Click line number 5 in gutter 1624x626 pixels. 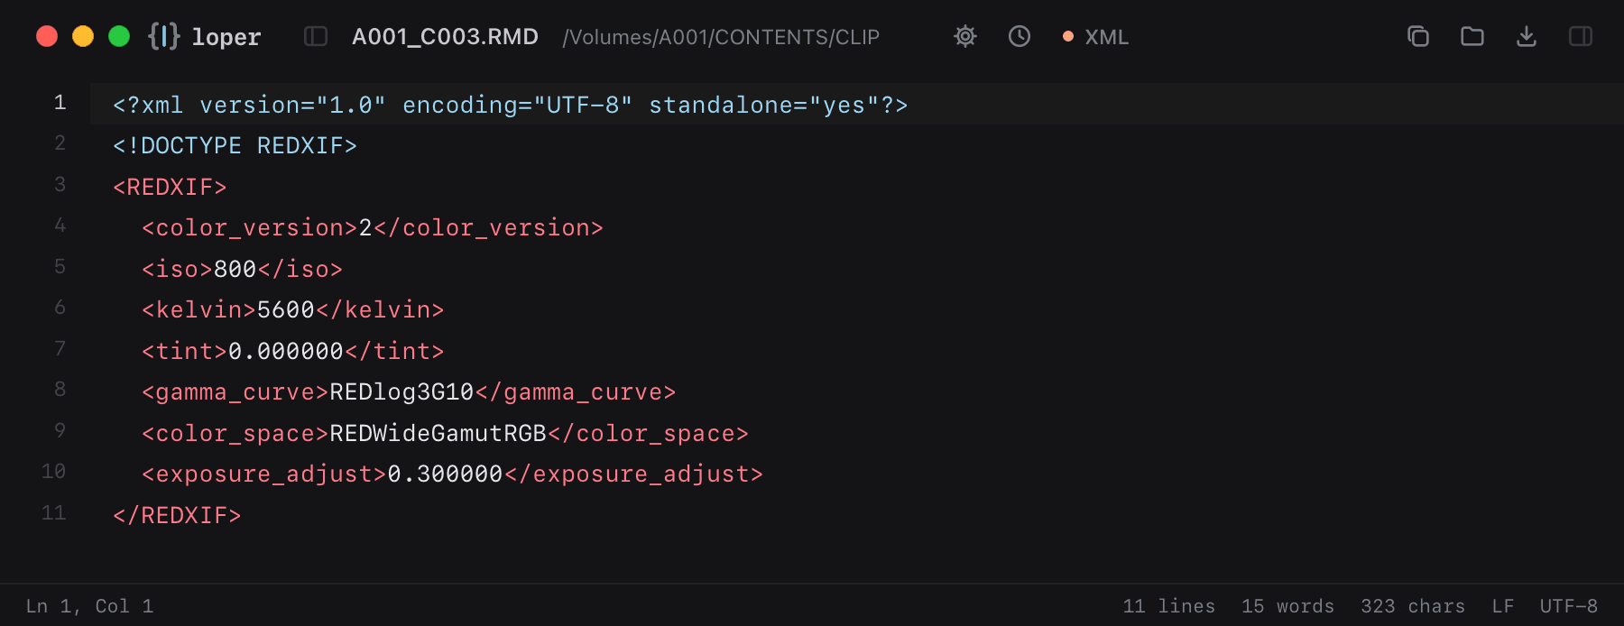[x=60, y=267]
